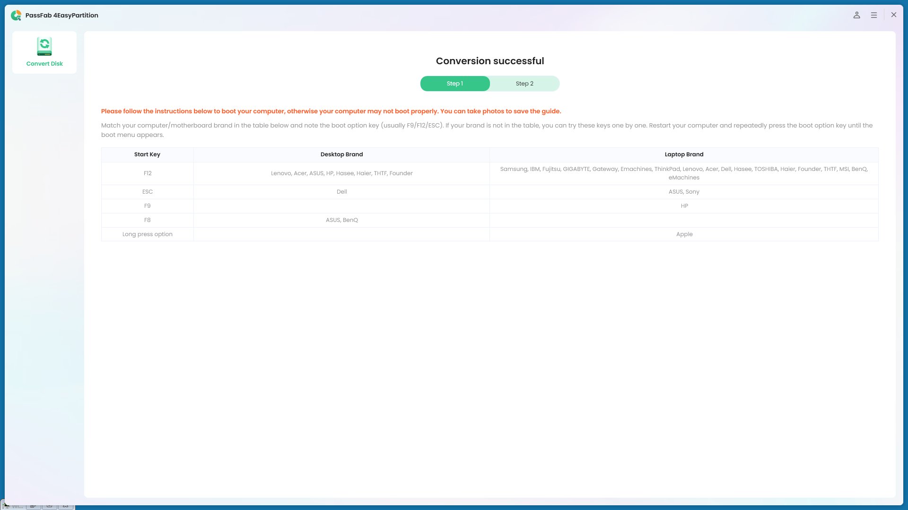Switch to the Step 2 tab
Viewport: 908px width, 510px height.
tap(524, 84)
